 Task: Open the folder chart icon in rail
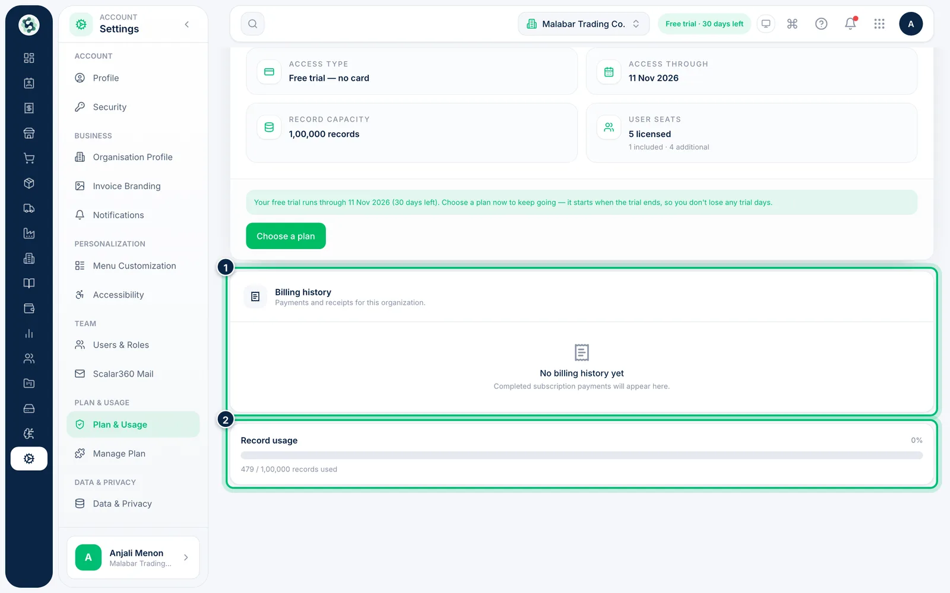click(28, 384)
